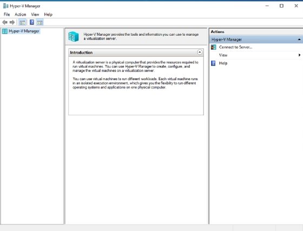Maximize the Hyper-V Manager window
Viewport: 303px width, 231px height.
[281, 6]
